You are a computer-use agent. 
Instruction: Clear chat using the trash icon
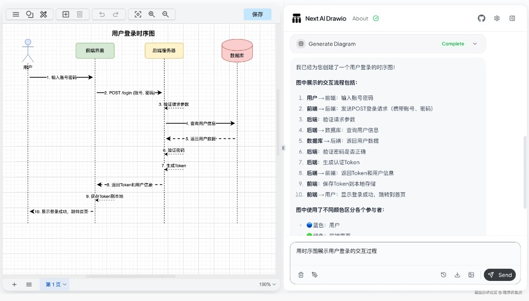301,275
